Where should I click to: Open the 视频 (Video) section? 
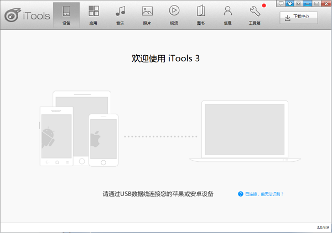[x=174, y=15]
